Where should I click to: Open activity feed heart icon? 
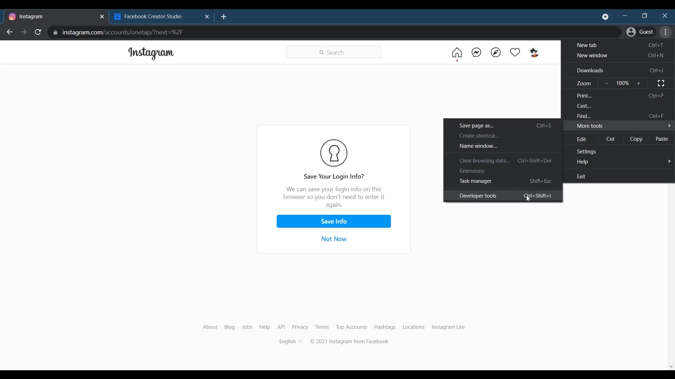click(x=515, y=53)
